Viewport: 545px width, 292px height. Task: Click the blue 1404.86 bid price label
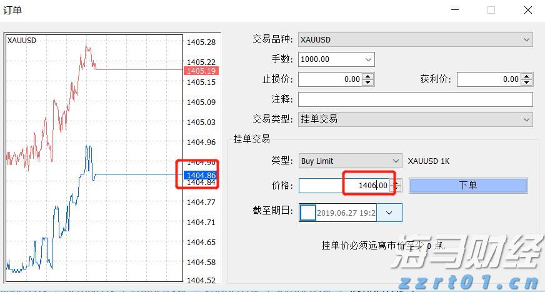click(201, 176)
